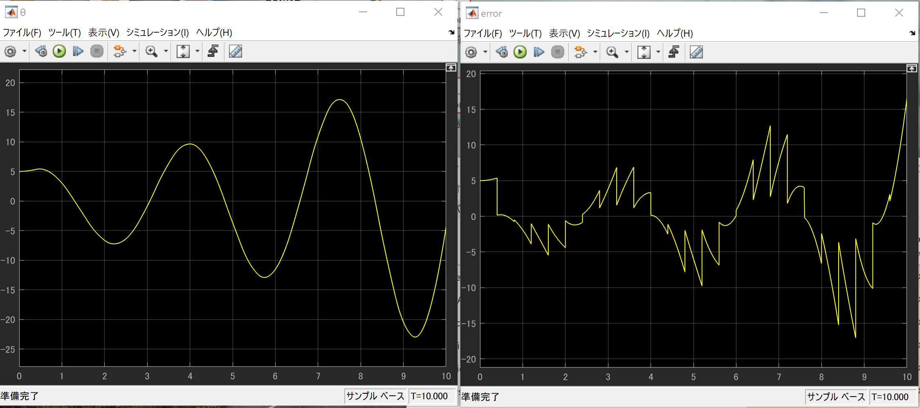
Task: Open 表示(V) menu in error window
Action: coord(565,33)
